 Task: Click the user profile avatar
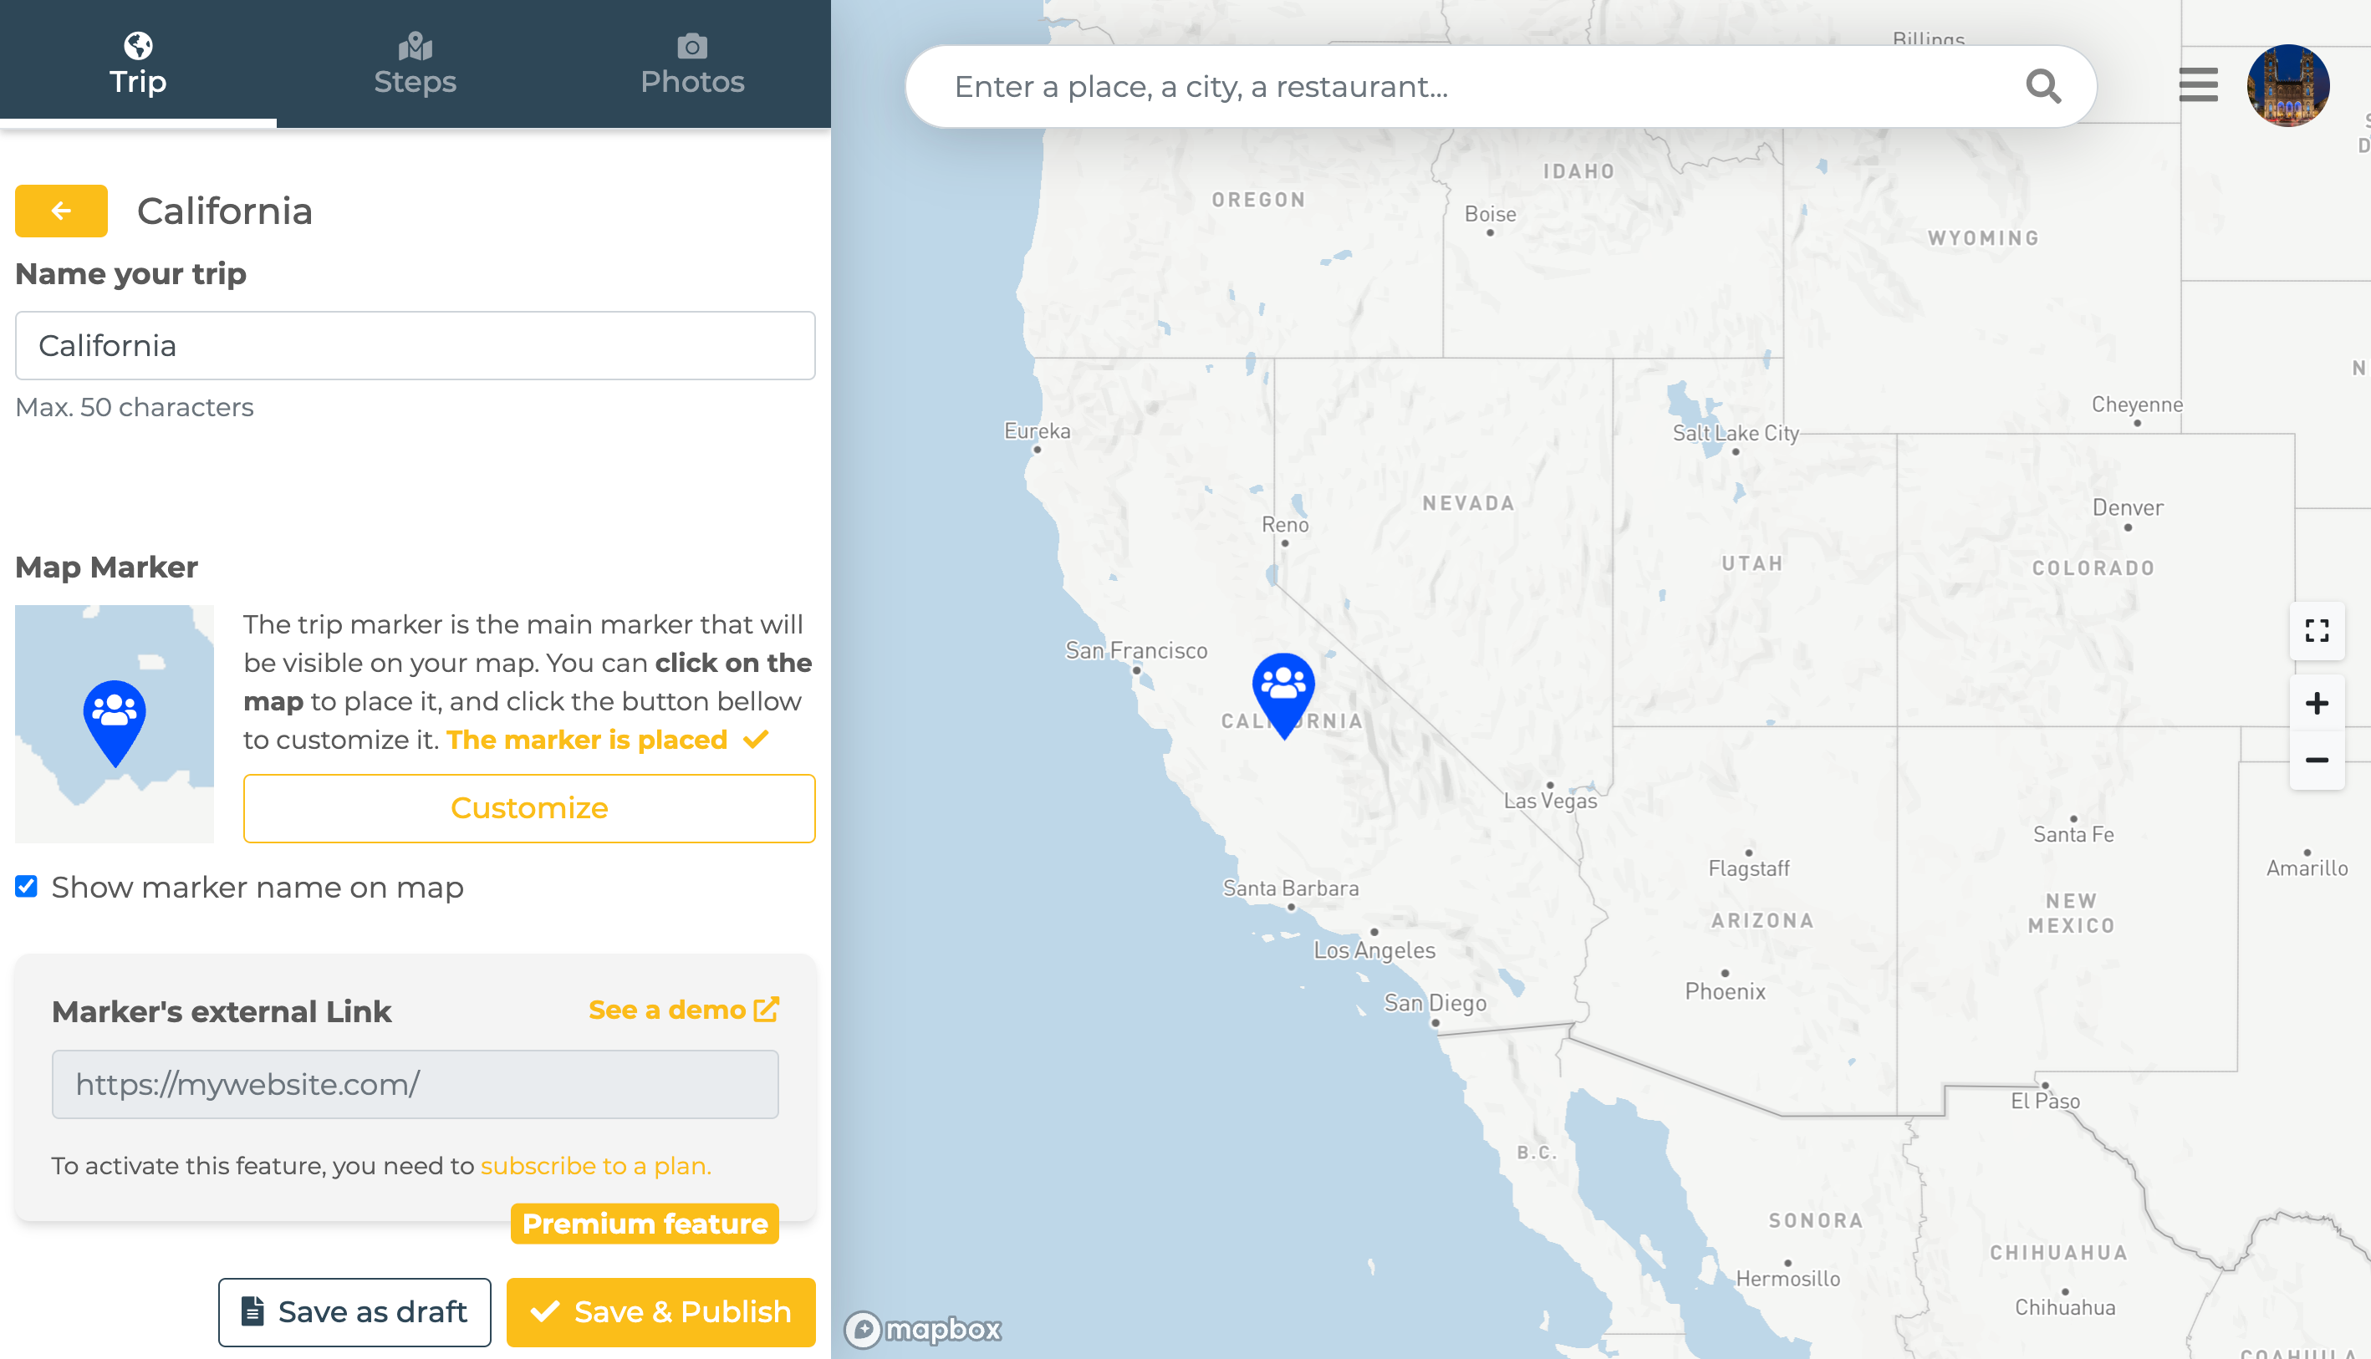[x=2287, y=85]
